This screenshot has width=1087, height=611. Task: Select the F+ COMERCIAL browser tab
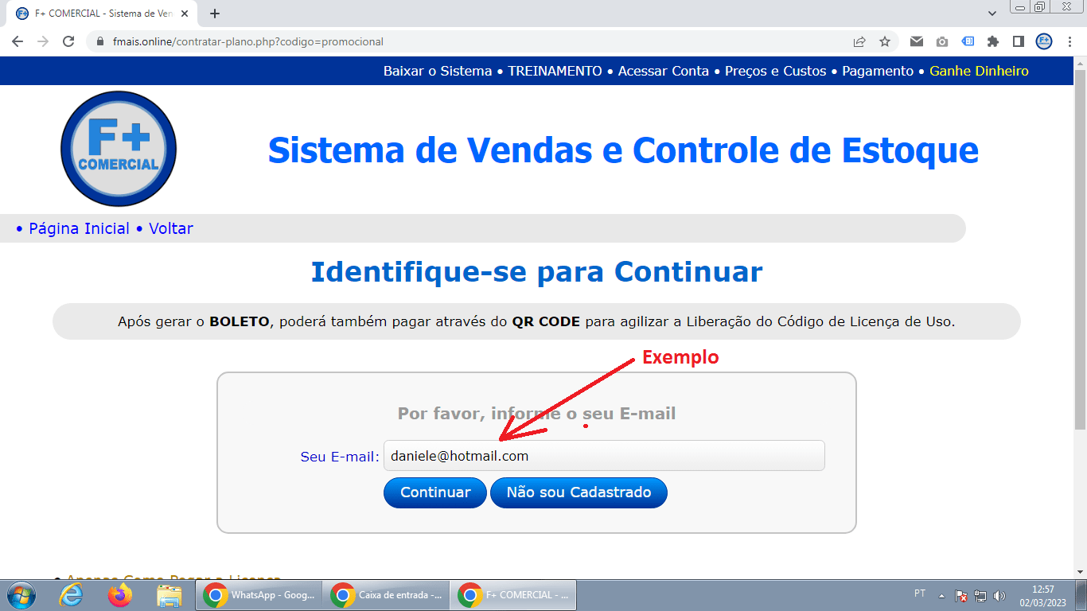102,14
